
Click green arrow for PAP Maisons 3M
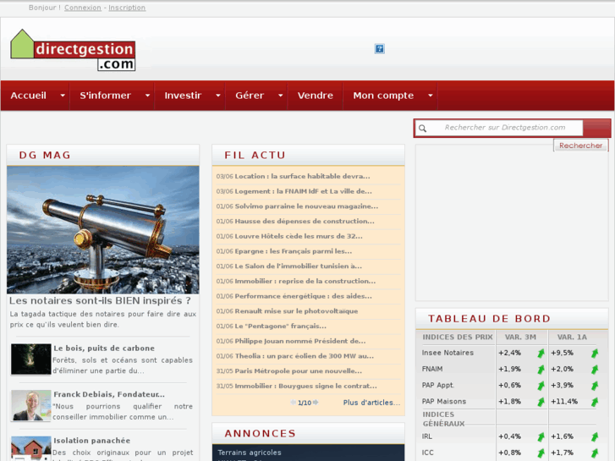tap(541, 402)
